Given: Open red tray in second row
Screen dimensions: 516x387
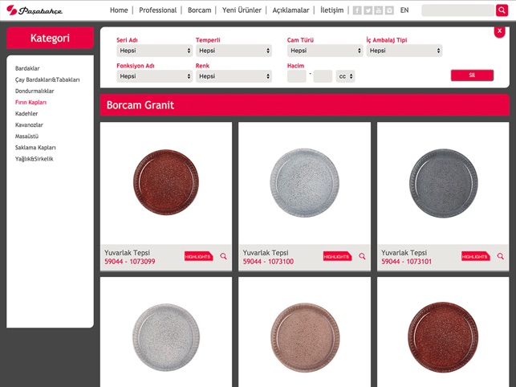Looking at the screenshot, I should 443,337.
